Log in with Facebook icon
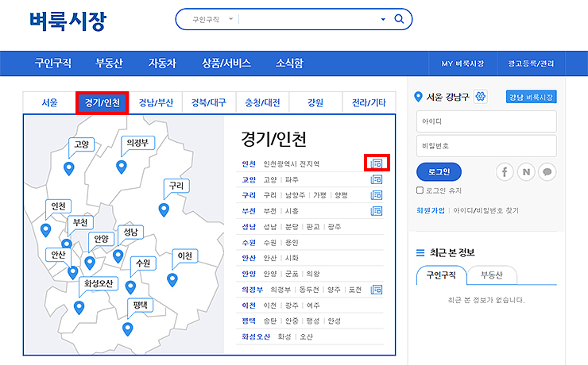The height and width of the screenshot is (365, 588). (x=505, y=172)
